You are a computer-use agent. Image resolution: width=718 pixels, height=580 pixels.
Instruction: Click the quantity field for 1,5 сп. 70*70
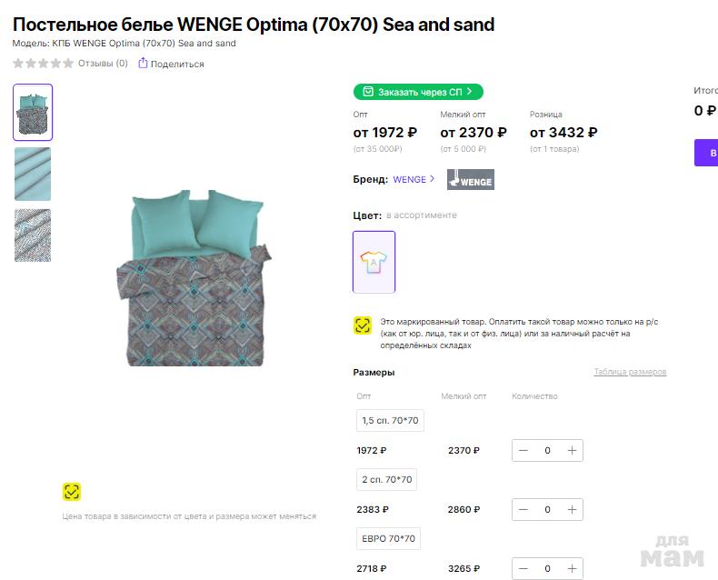[x=547, y=451]
